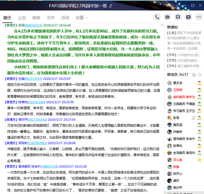Click the invite/add discussion icon
The height and width of the screenshot is (194, 204).
pyautogui.click(x=188, y=17)
